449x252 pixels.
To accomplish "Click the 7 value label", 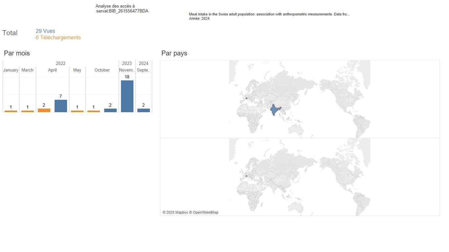I will [x=60, y=96].
